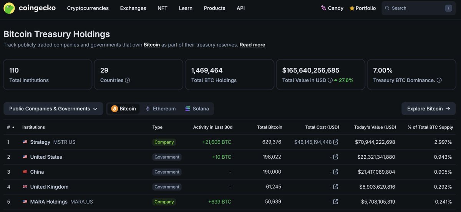The height and width of the screenshot is (212, 461).
Task: Click the slash shortcut key badge
Action: [448, 8]
